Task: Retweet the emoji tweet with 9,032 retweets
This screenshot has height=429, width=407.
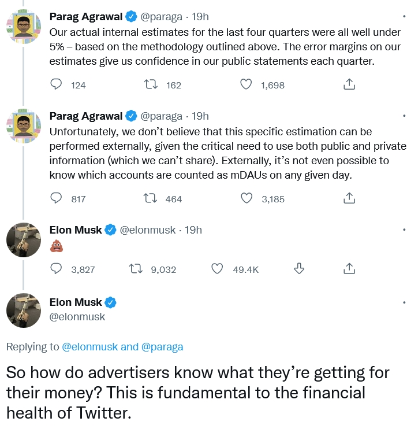Action: click(x=136, y=269)
